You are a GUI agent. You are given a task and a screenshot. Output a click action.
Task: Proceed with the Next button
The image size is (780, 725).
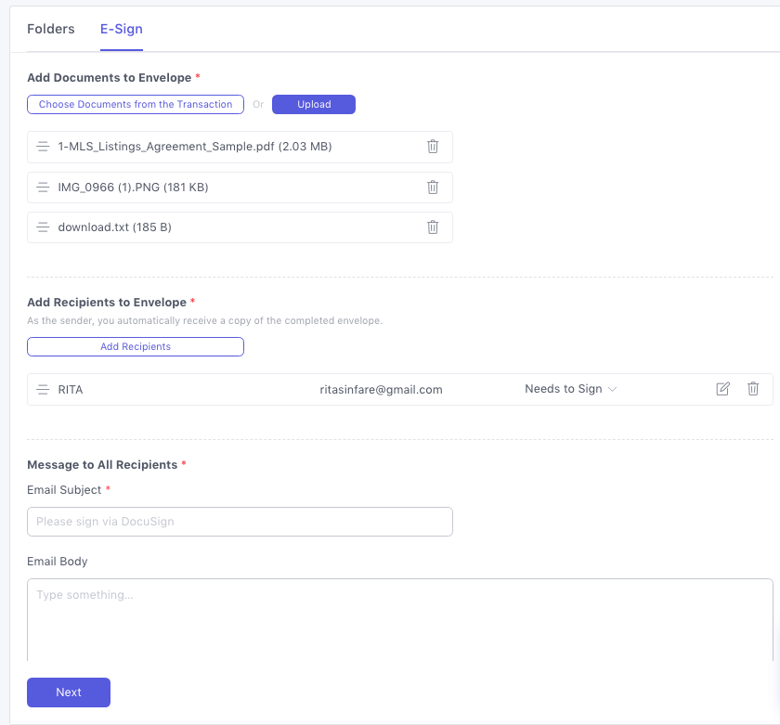69,693
